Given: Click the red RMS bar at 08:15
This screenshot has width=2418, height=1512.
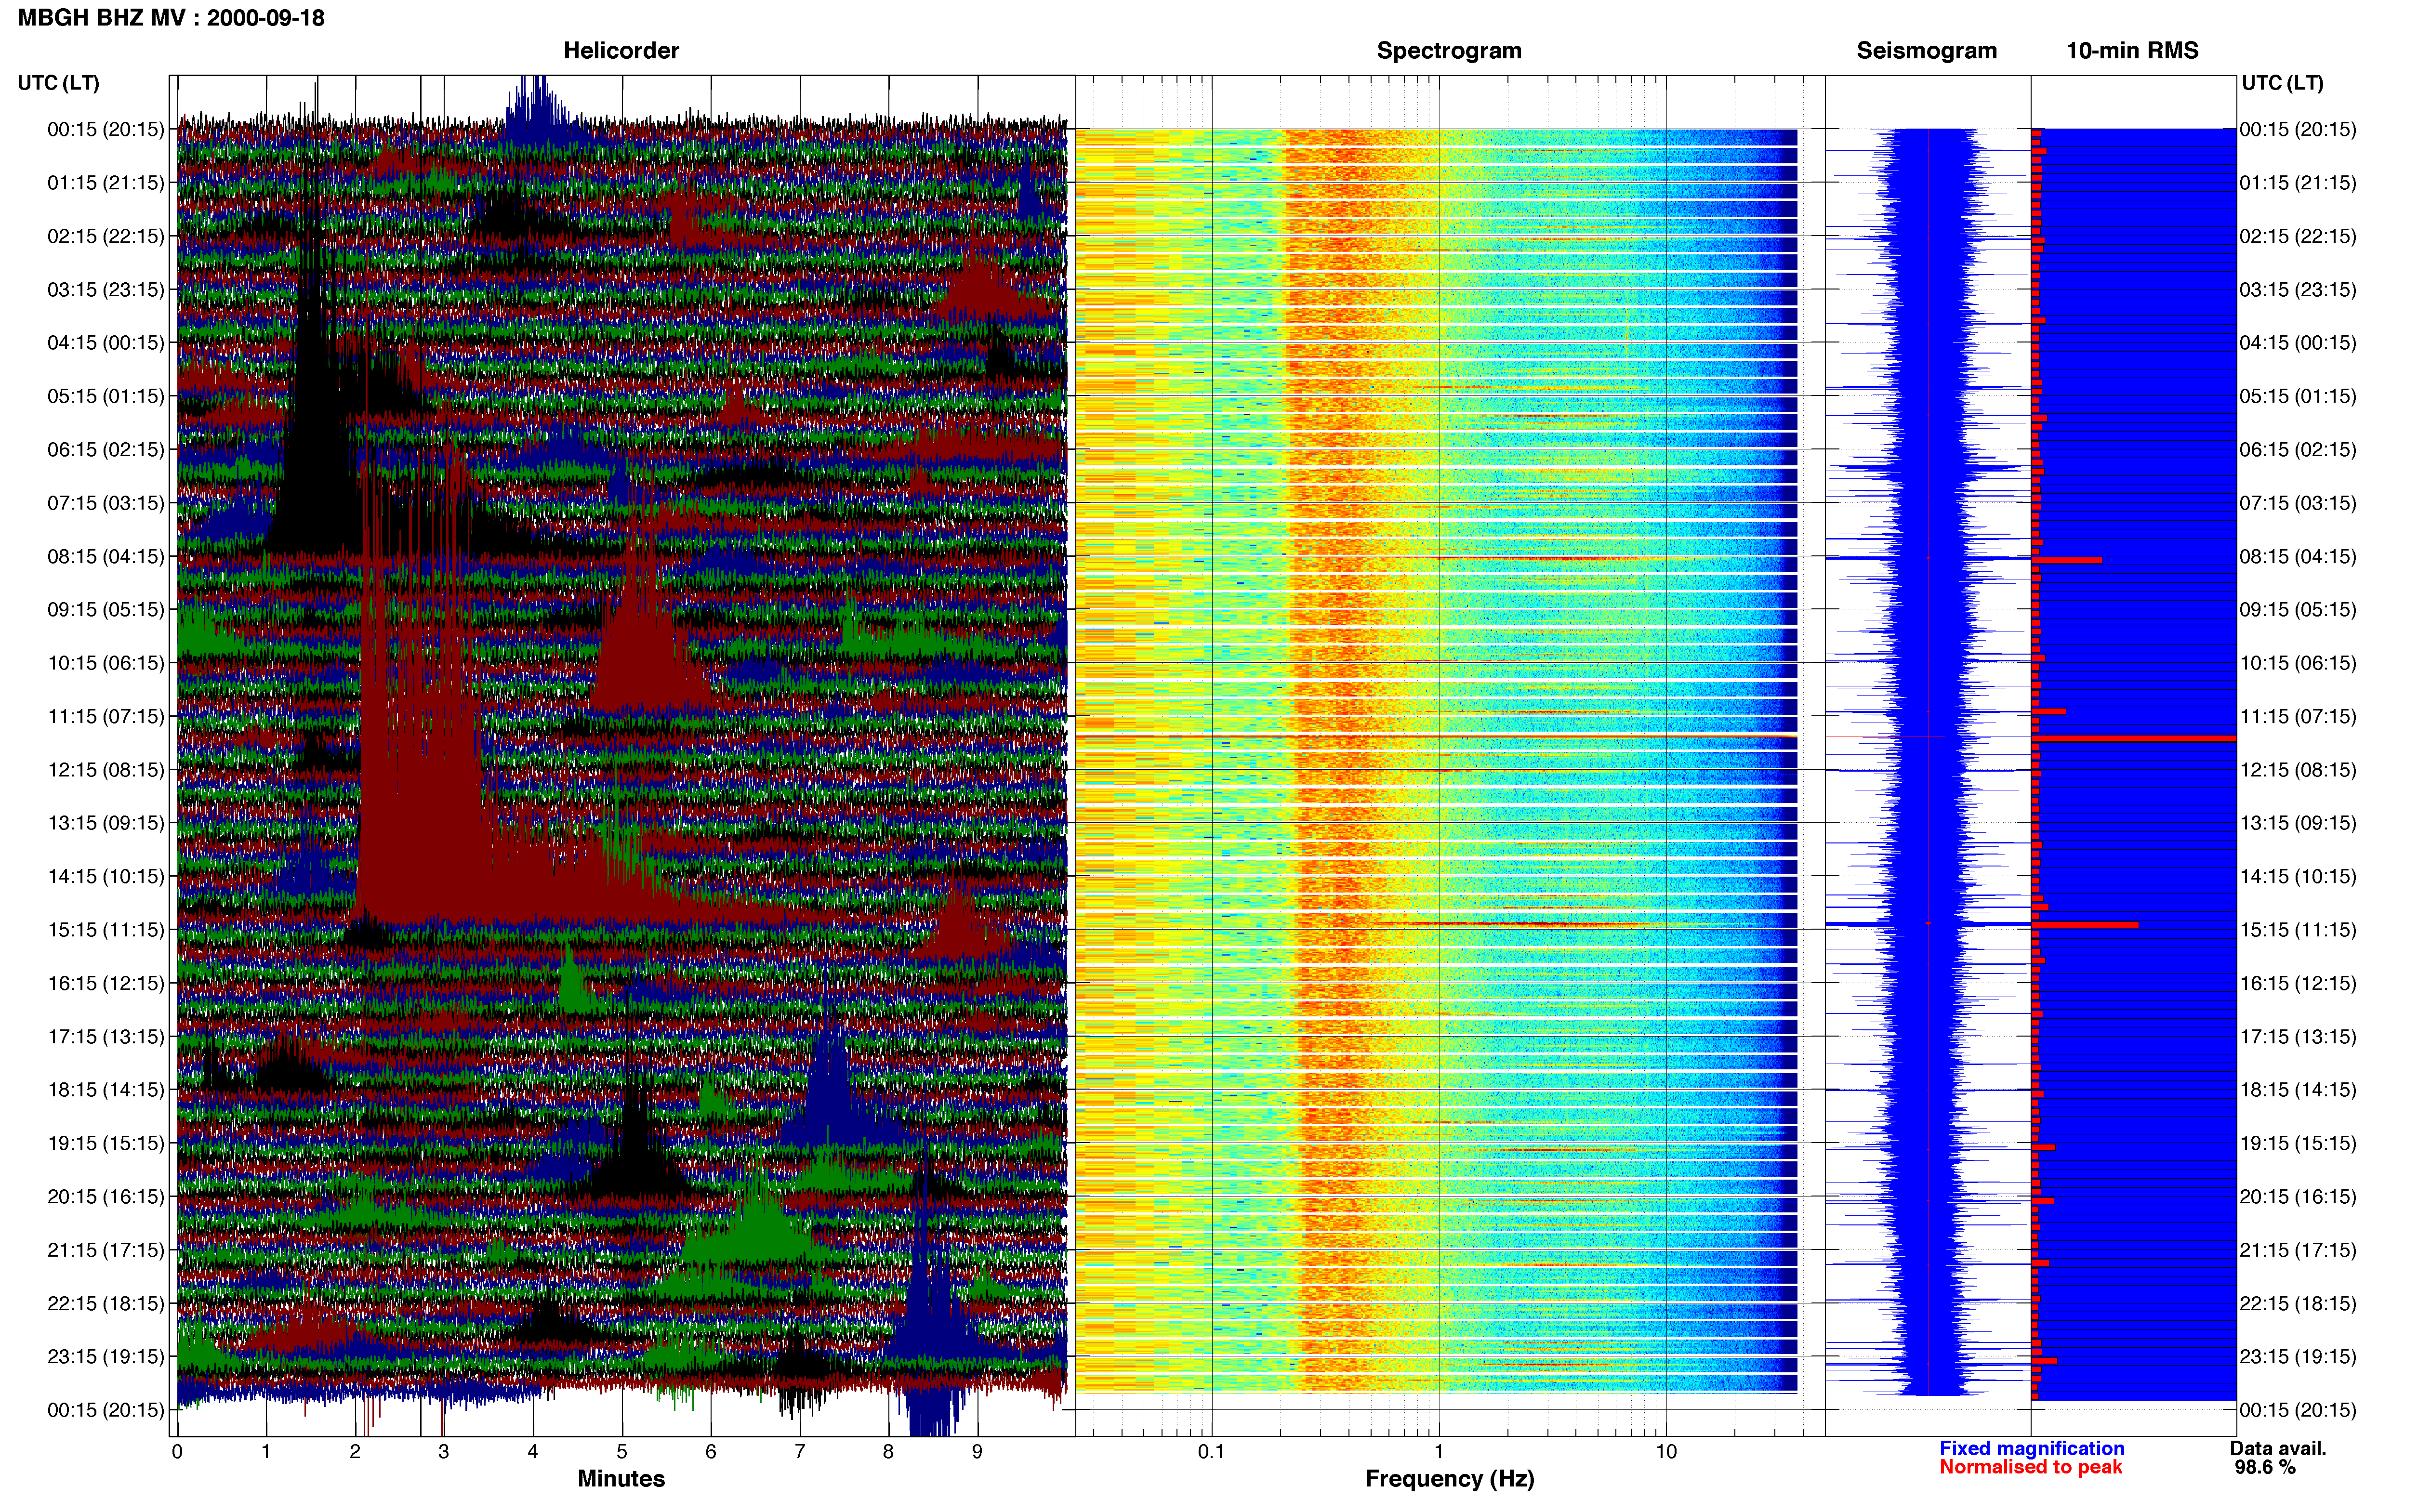Looking at the screenshot, I should [x=2067, y=560].
